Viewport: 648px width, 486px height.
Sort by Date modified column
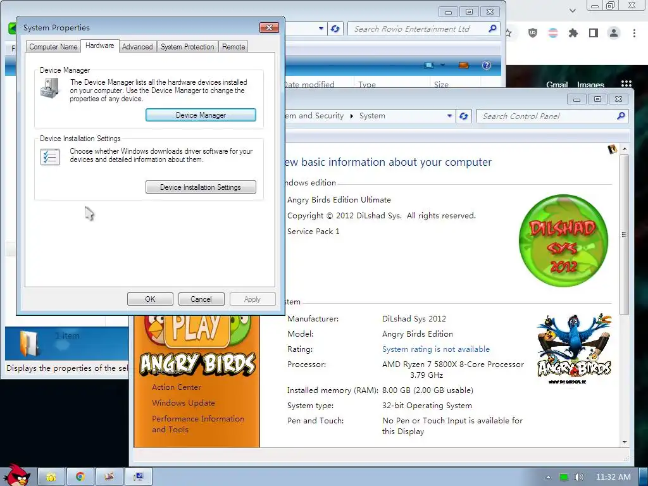309,84
